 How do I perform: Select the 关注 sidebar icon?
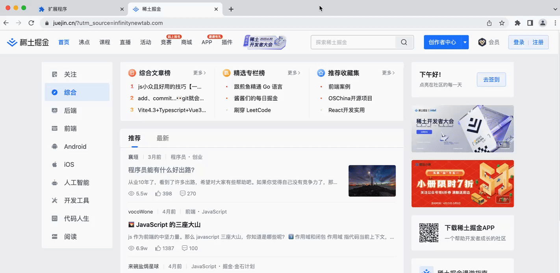[x=55, y=74]
